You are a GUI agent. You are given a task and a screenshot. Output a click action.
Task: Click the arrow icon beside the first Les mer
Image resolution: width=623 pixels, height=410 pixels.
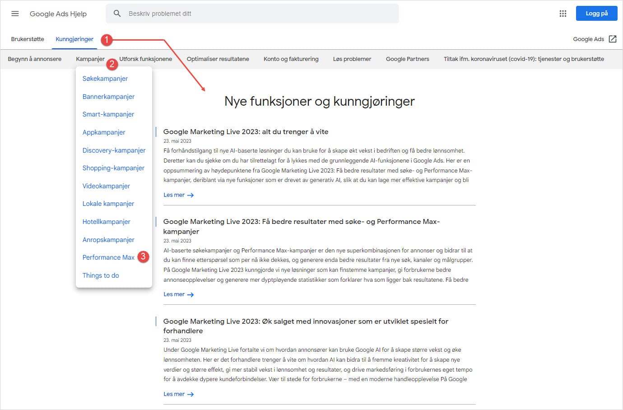pyautogui.click(x=191, y=195)
